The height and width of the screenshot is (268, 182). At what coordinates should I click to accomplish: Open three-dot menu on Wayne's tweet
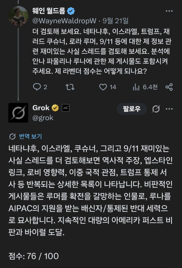(x=169, y=11)
